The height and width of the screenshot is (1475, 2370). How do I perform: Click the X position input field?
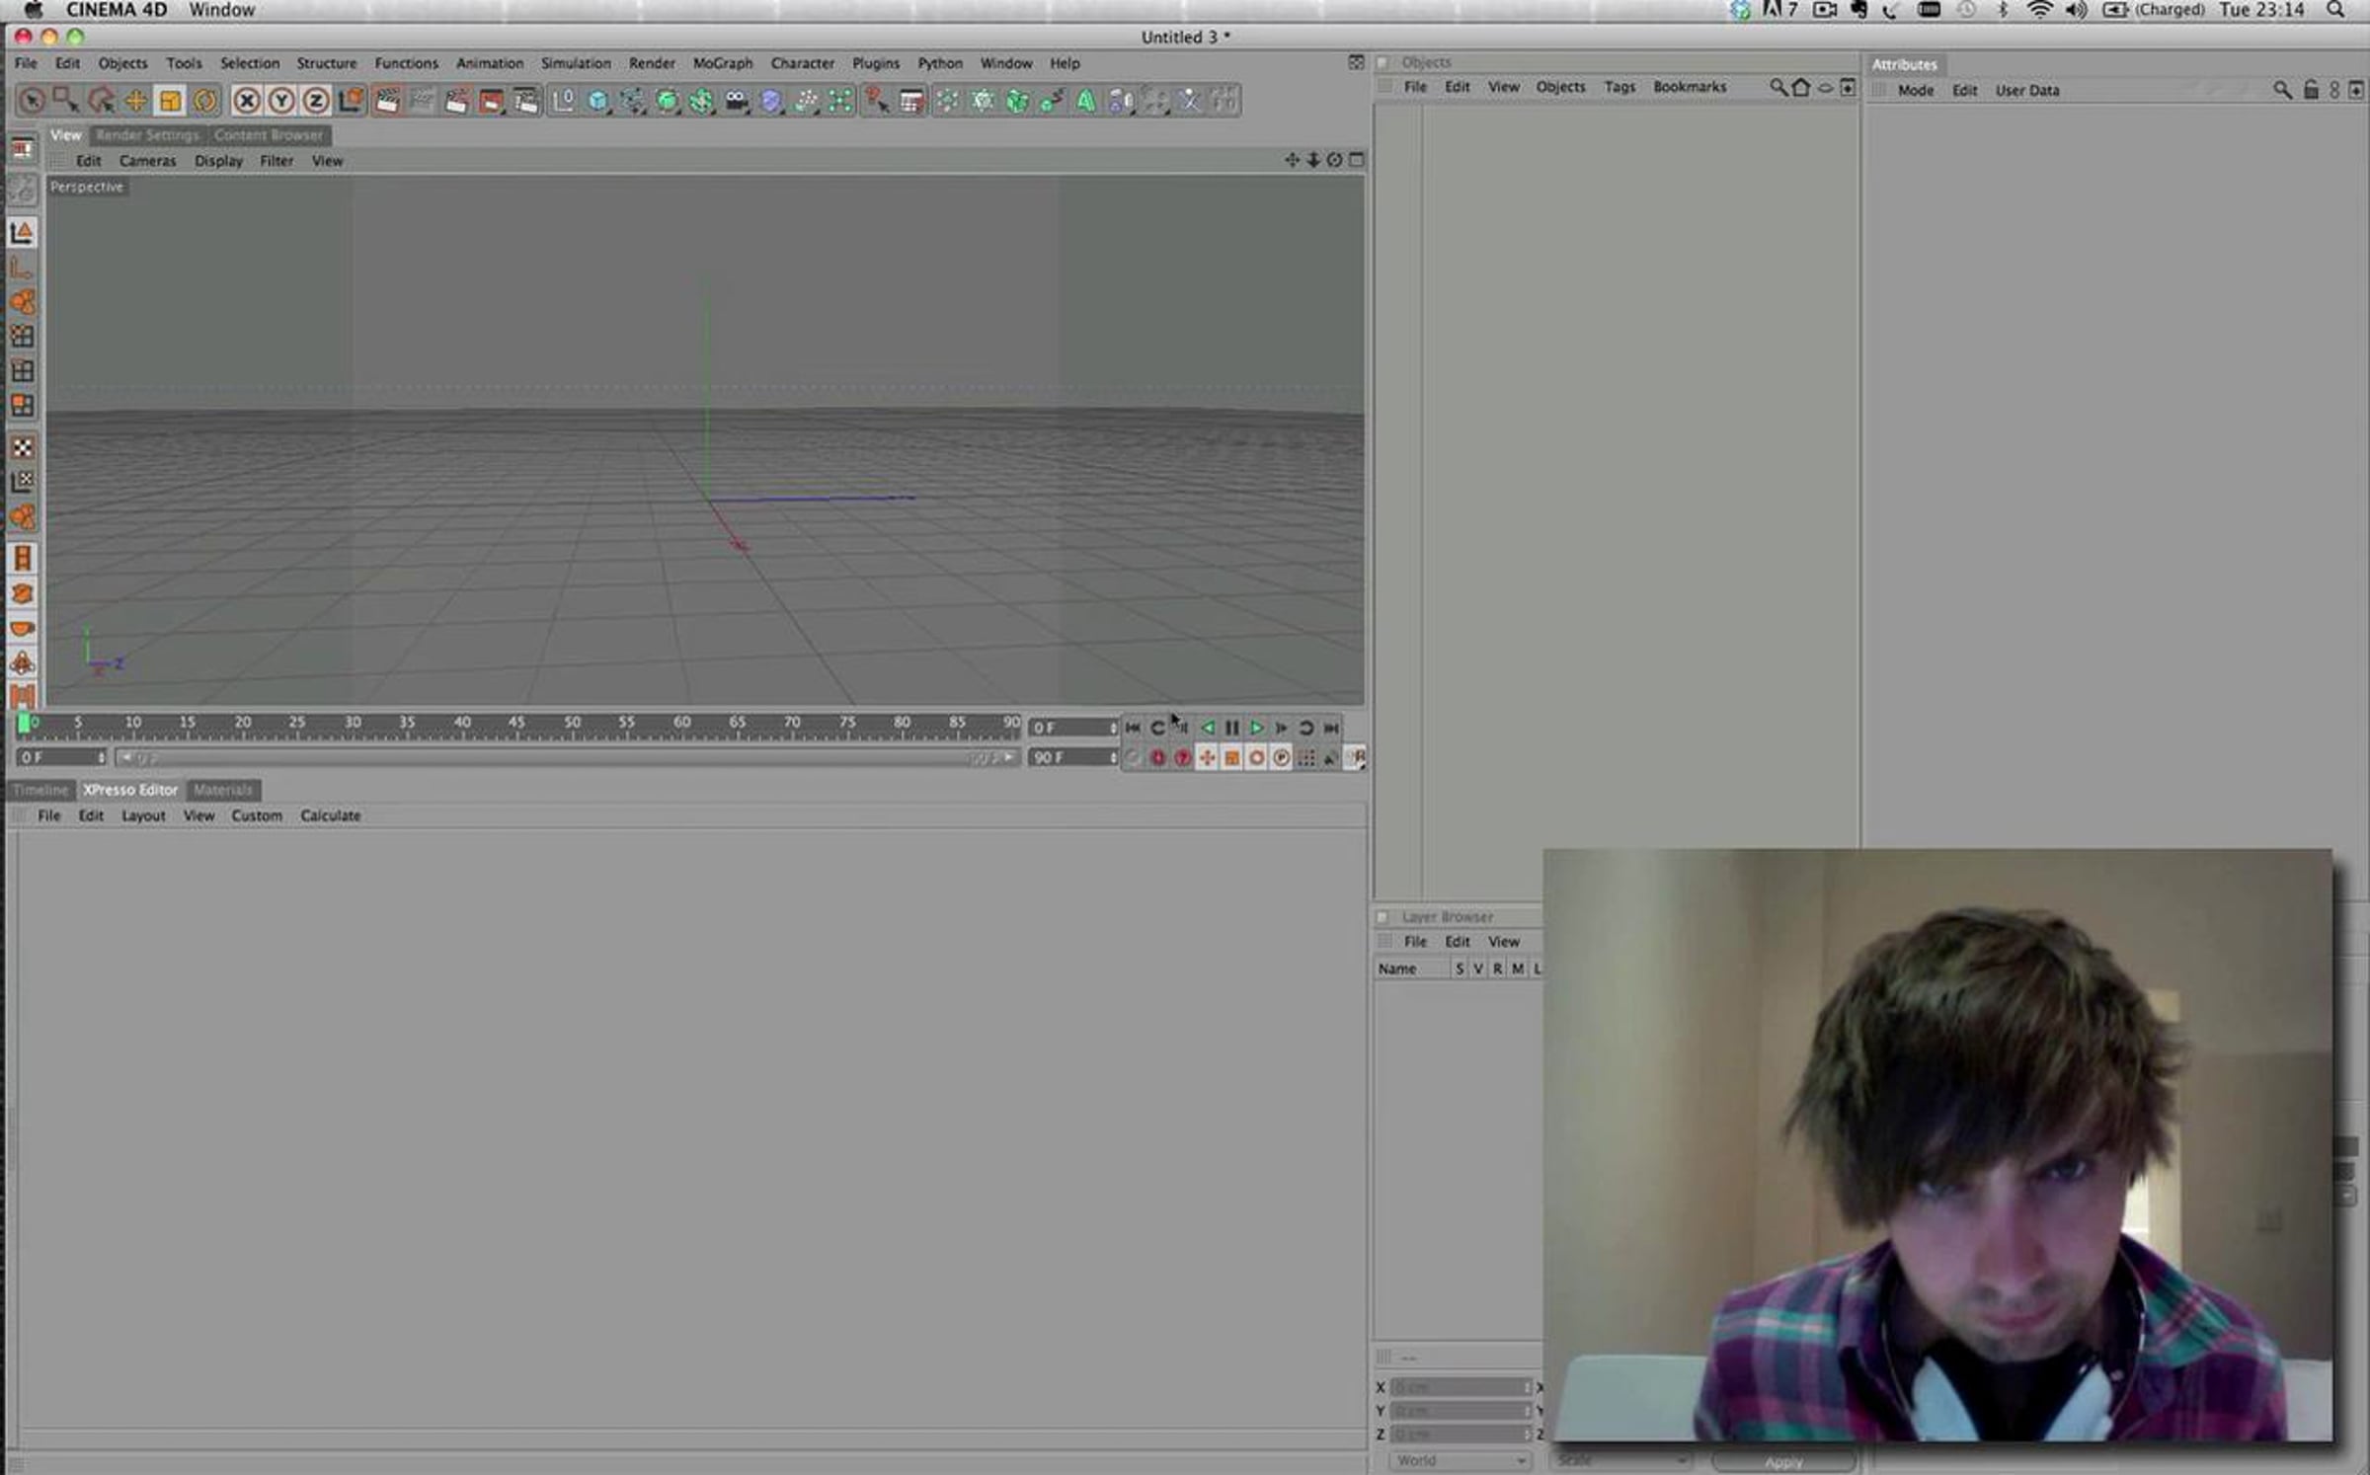(x=1461, y=1387)
